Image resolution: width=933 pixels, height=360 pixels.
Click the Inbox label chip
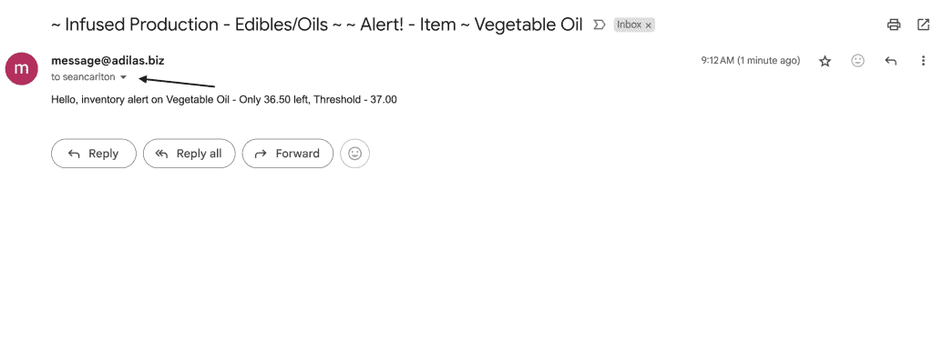[x=629, y=25]
